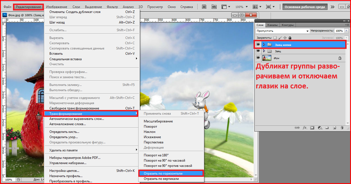Collapse the panel with the double arrows
The height and width of the screenshot is (184, 351).
point(344,21)
